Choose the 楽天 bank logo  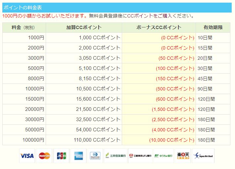(x=183, y=155)
